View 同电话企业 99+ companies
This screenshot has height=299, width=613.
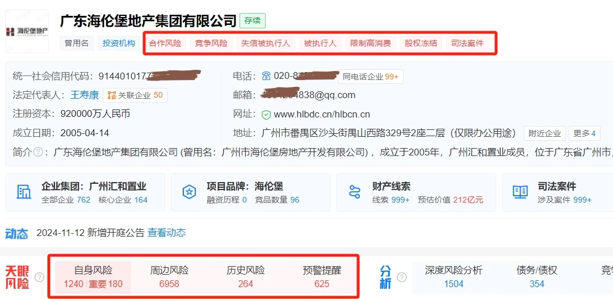[370, 77]
